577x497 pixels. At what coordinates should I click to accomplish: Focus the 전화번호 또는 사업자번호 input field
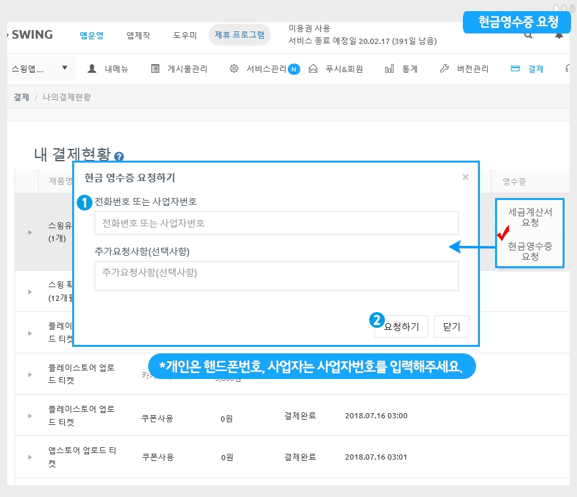276,223
